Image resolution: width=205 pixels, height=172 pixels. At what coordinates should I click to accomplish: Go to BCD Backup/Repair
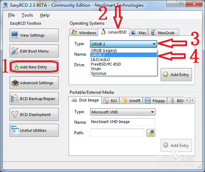(x=34, y=99)
